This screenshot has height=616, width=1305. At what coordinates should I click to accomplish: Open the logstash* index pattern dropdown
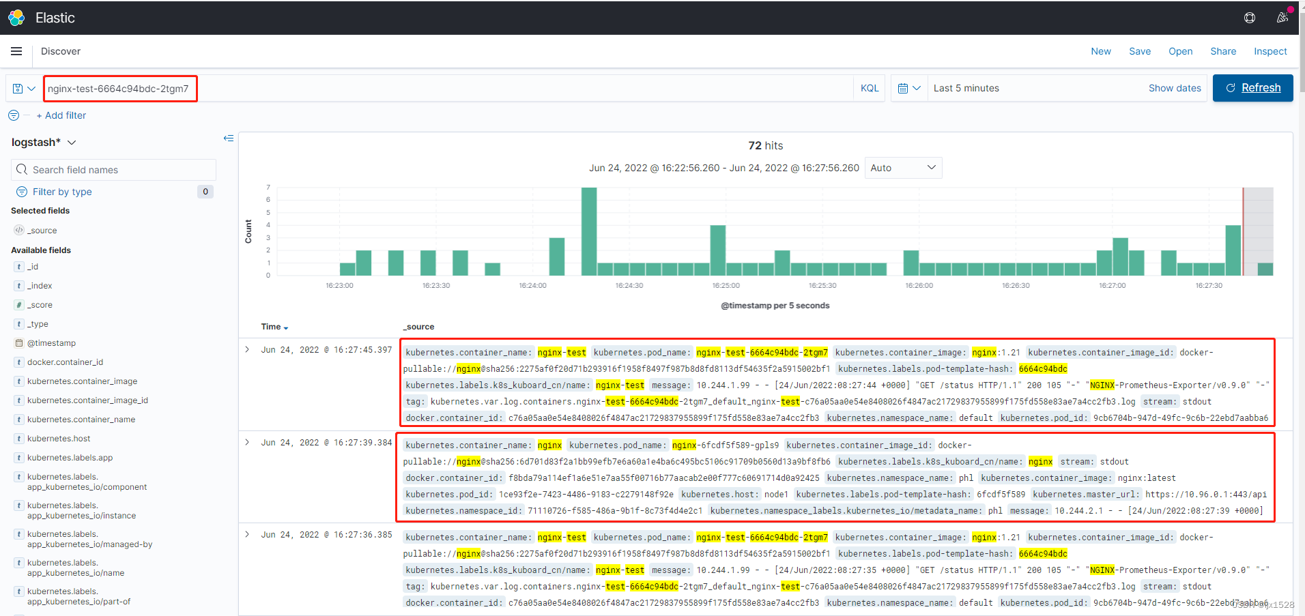click(x=44, y=143)
